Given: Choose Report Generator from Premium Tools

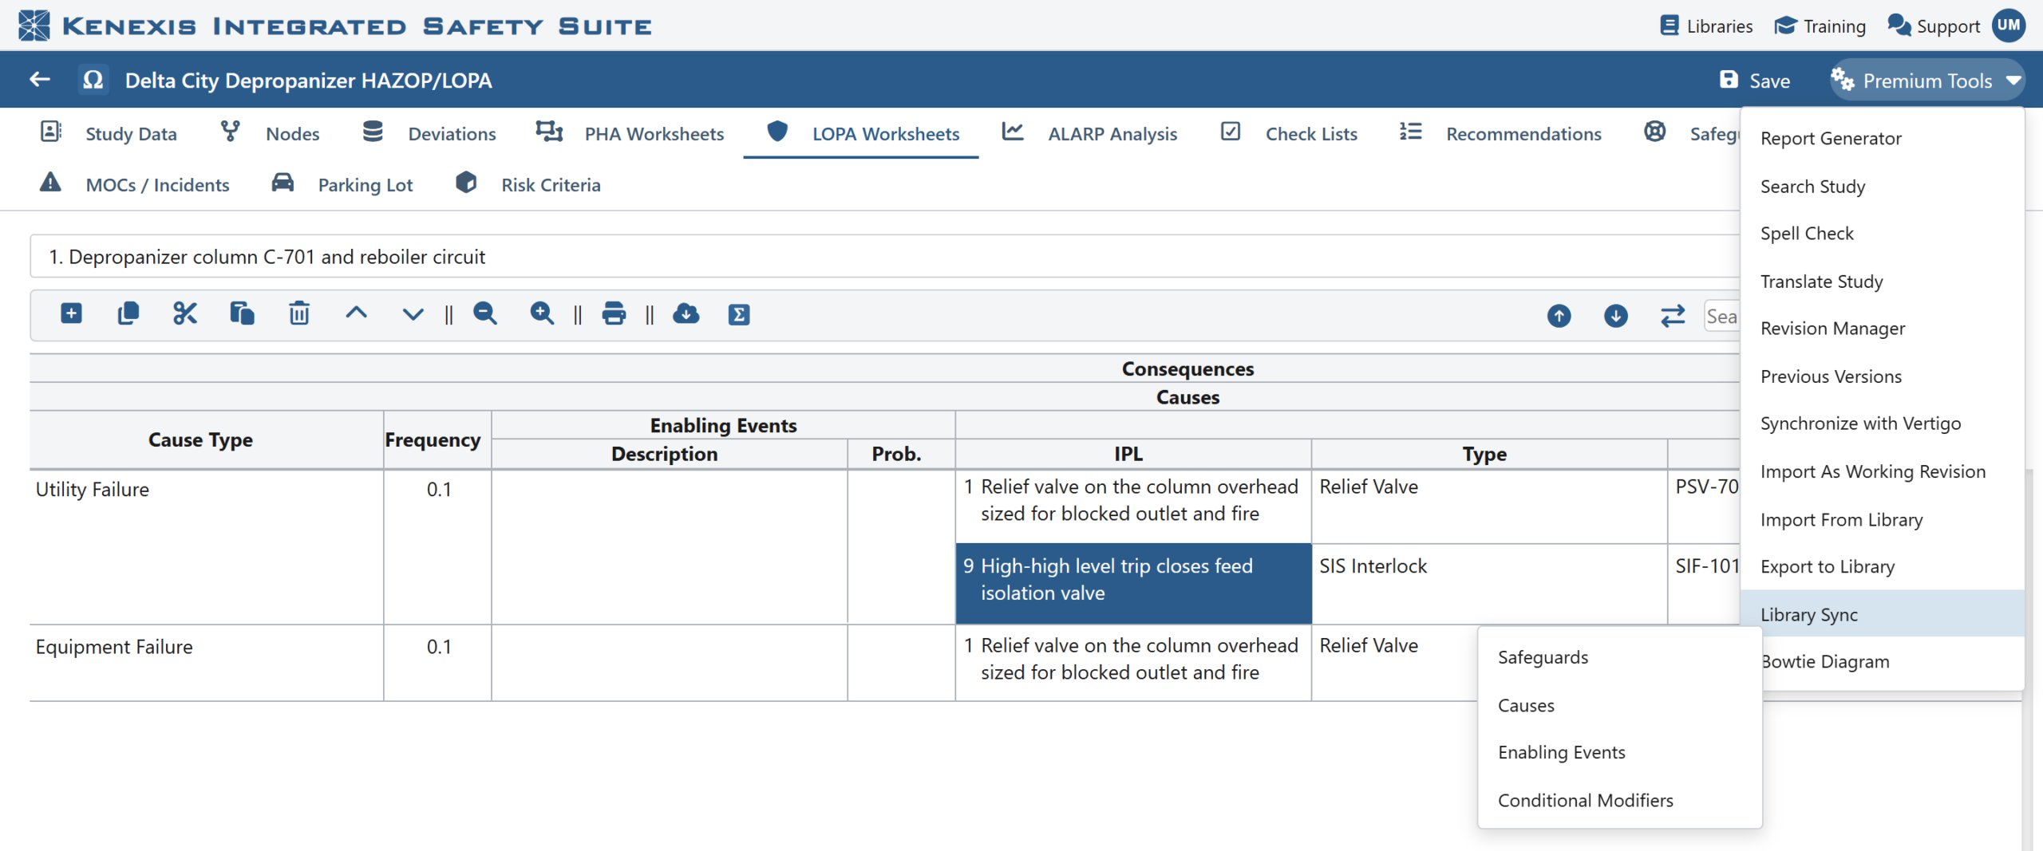Looking at the screenshot, I should tap(1883, 138).
